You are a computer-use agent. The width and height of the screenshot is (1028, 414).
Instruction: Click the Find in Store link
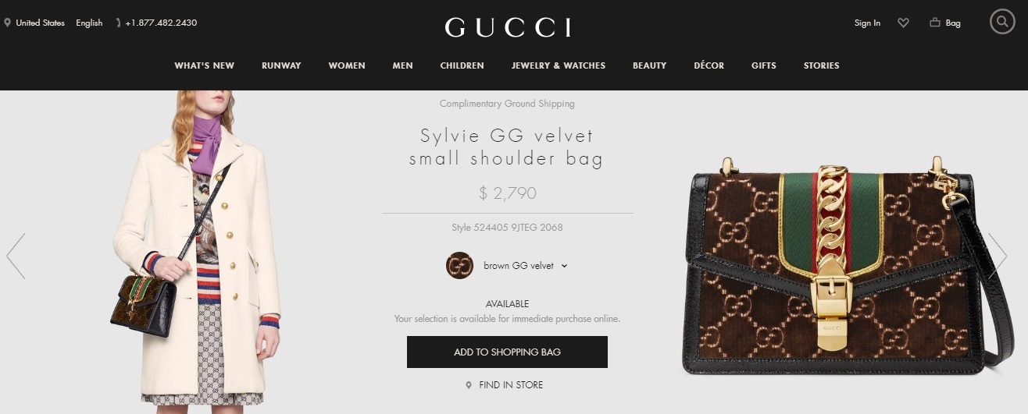tap(511, 385)
